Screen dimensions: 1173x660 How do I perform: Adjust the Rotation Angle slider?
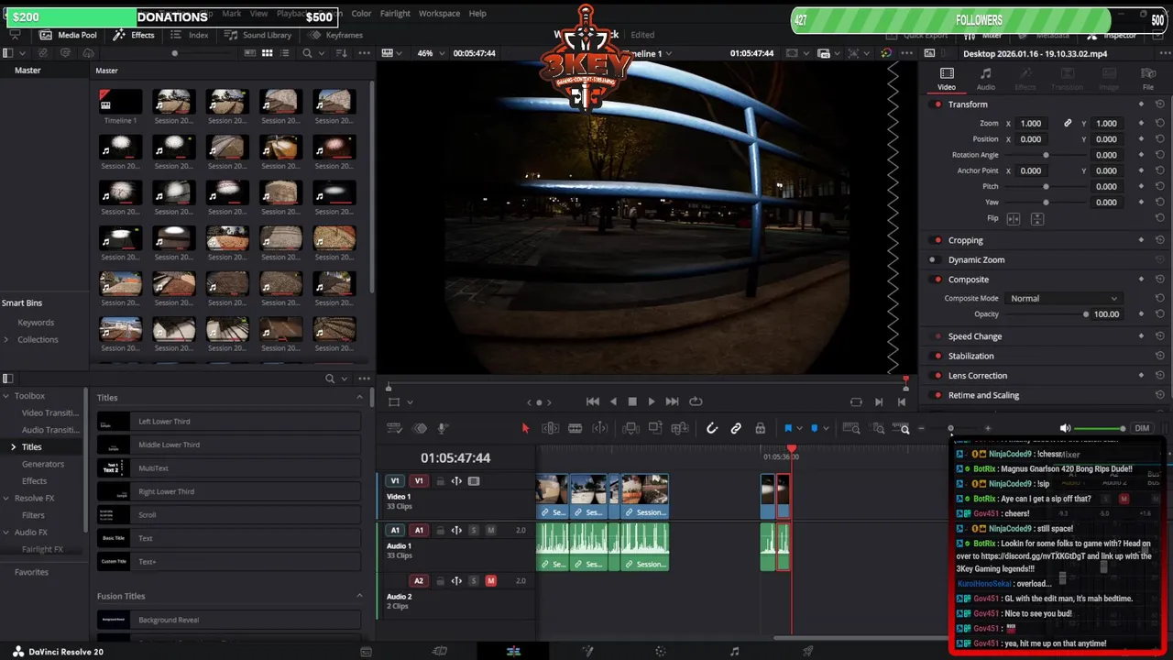(1046, 155)
